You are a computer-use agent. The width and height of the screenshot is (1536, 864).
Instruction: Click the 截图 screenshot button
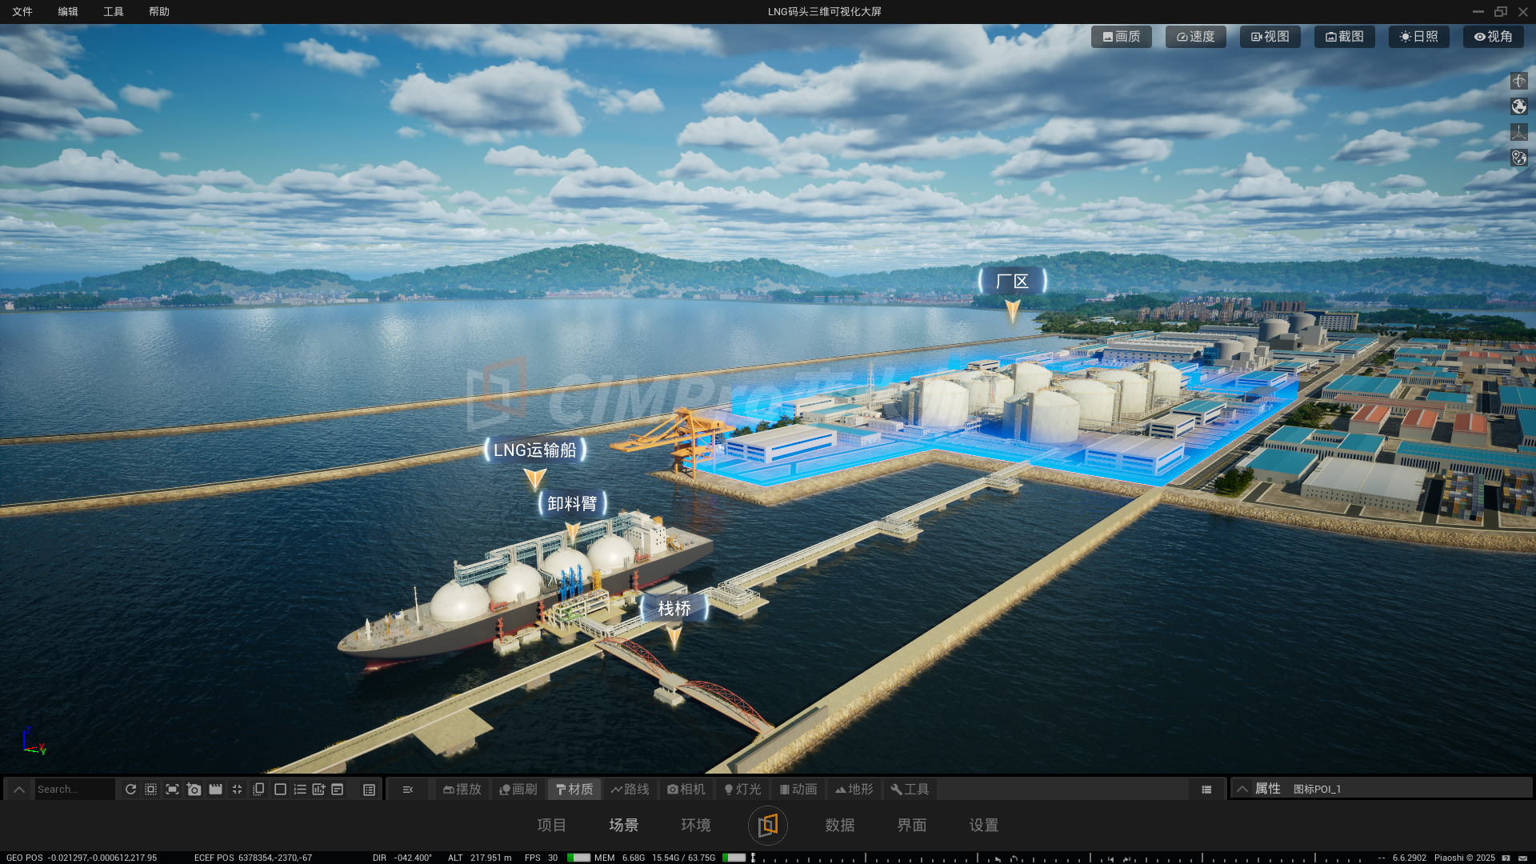tap(1344, 37)
